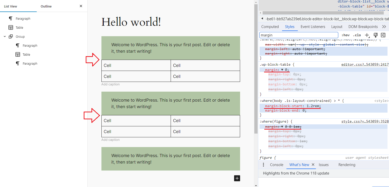Click Add caption below the first table

click(110, 84)
